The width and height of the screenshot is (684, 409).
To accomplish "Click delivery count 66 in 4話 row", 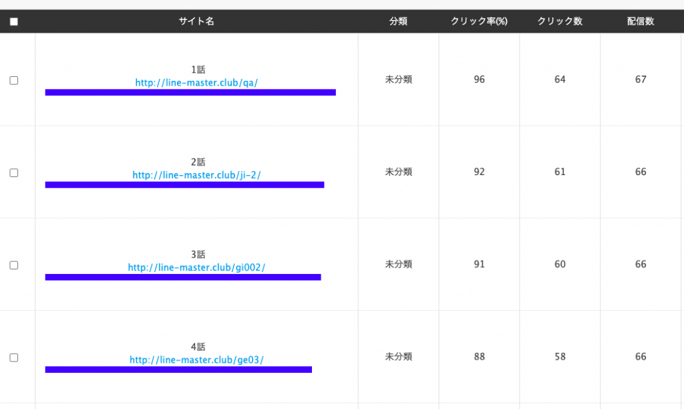I will click(641, 357).
